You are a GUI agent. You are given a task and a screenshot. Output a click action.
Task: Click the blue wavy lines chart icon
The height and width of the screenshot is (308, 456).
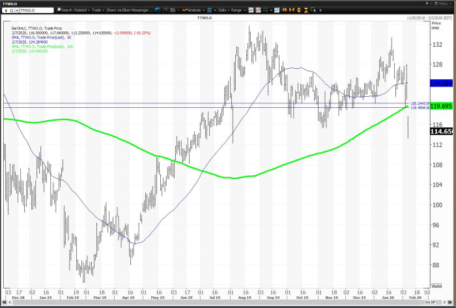(x=210, y=10)
